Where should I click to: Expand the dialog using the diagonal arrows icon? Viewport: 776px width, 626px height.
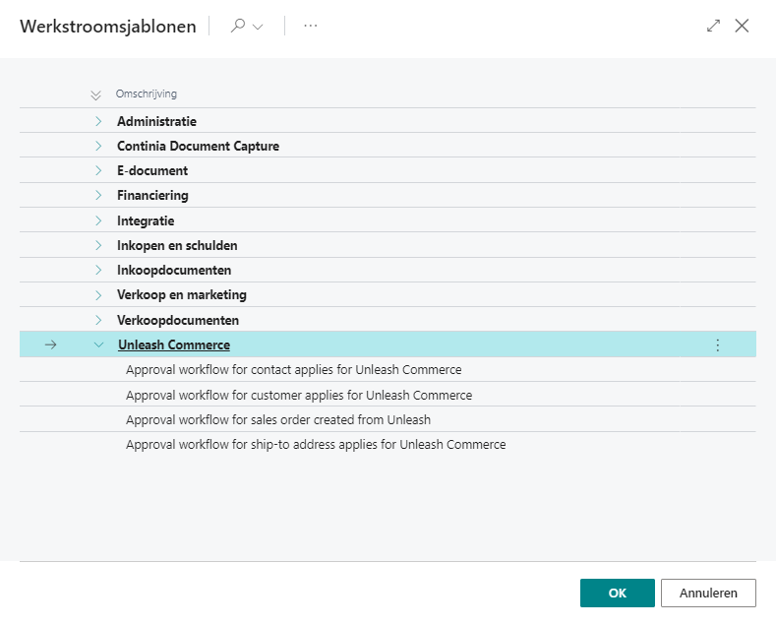(x=714, y=27)
